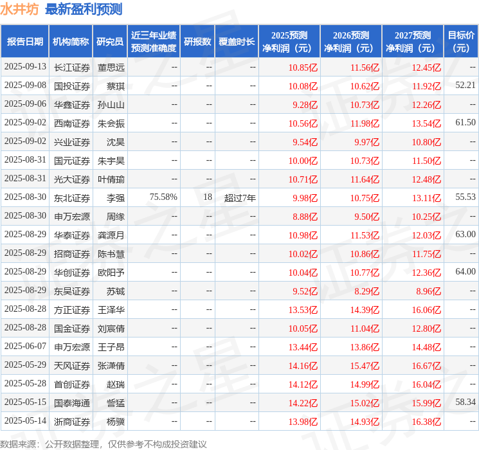Viewport: 479px width, 450px height.
Task: Select researcher 赵瑞
Action: (x=116, y=384)
